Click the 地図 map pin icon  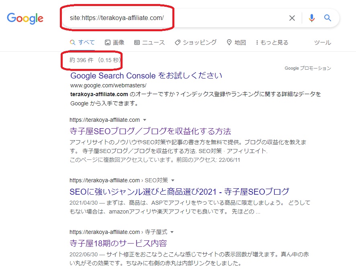tap(229, 42)
